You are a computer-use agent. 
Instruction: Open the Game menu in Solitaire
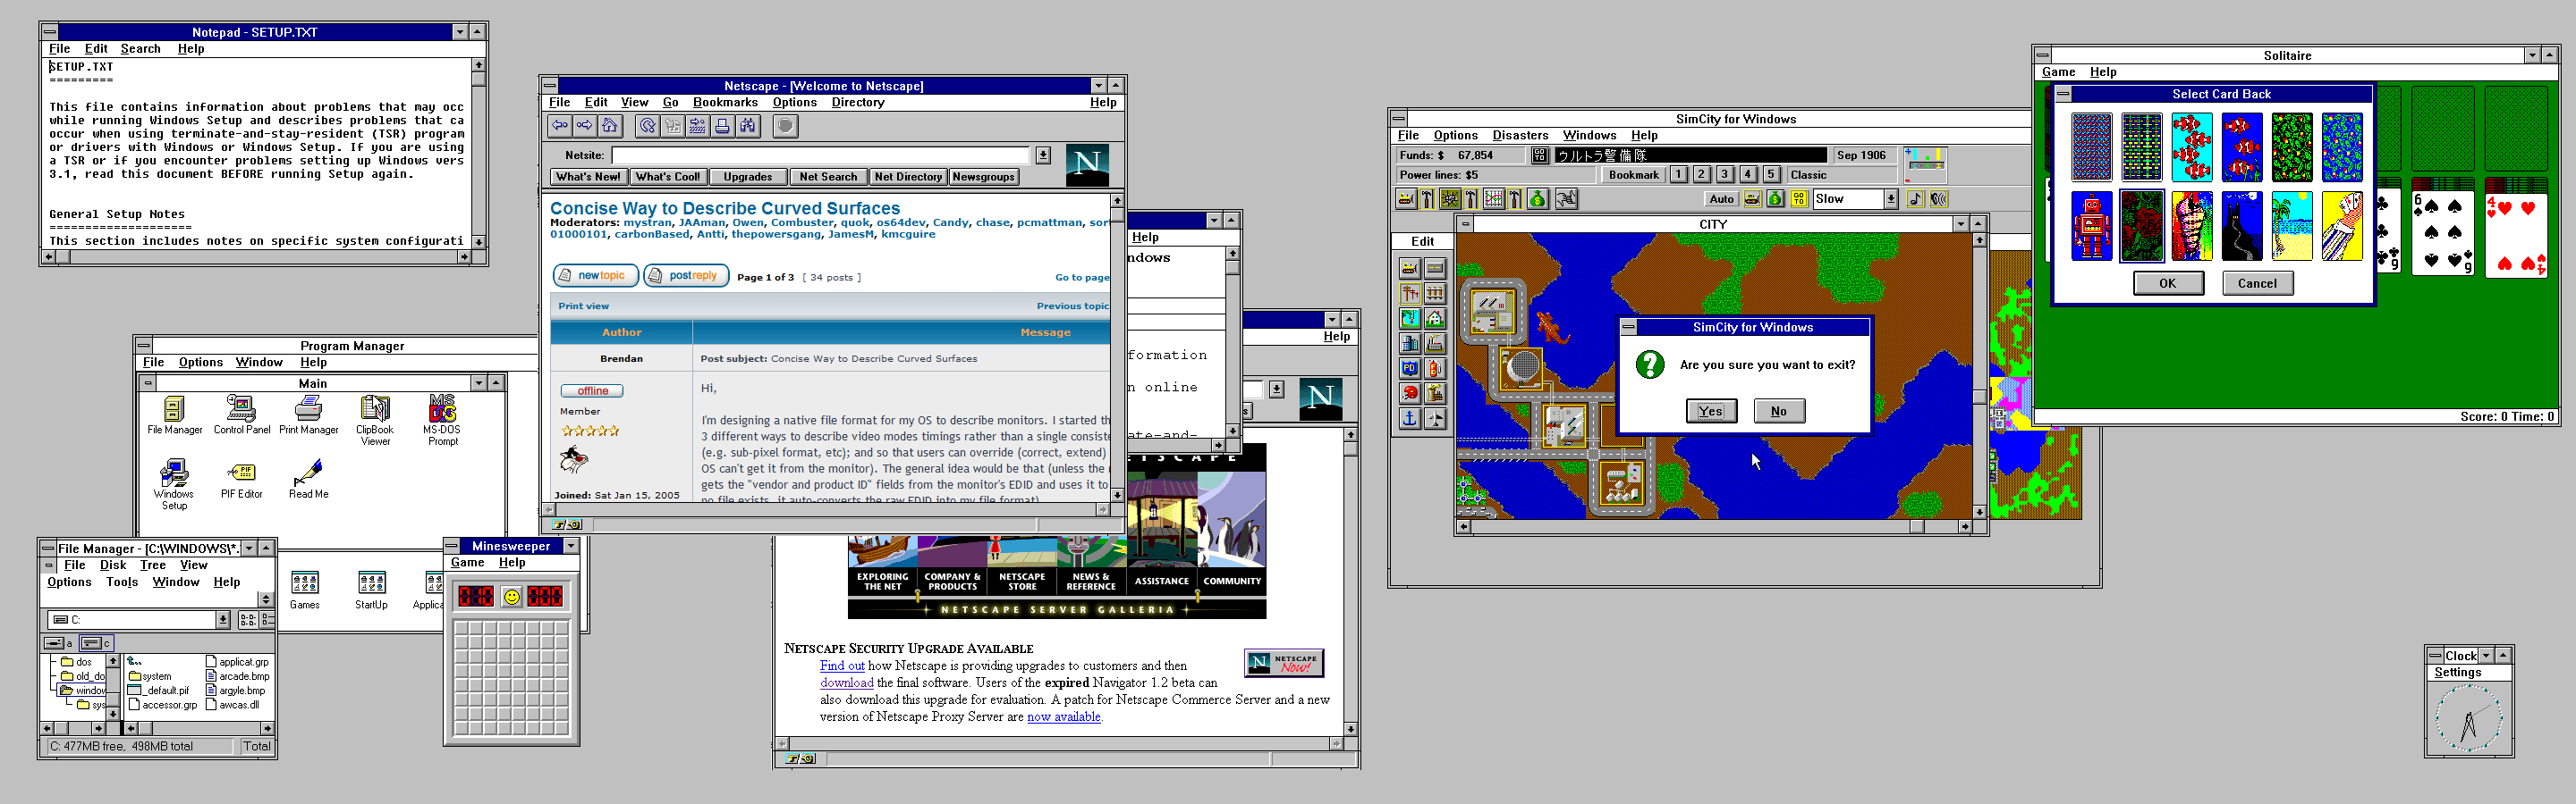pyautogui.click(x=2058, y=71)
